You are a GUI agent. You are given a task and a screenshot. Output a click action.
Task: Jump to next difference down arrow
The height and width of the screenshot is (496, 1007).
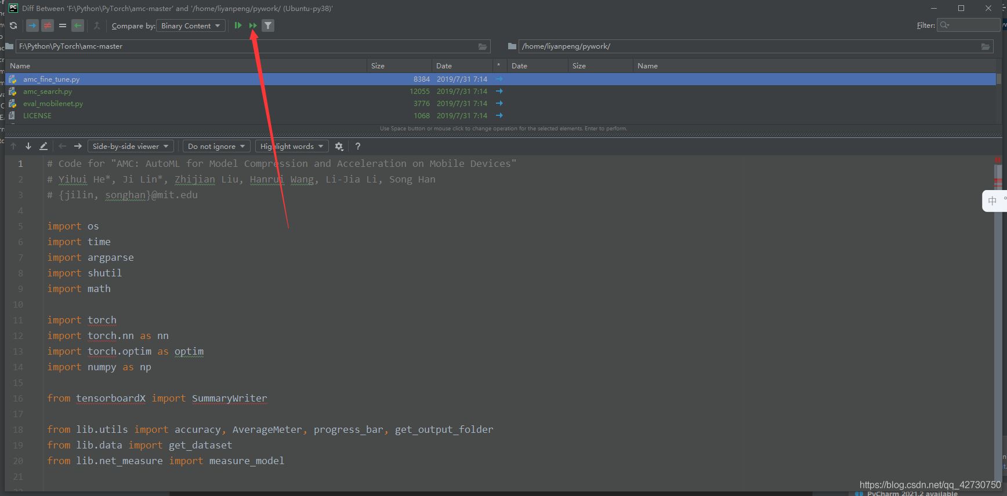(x=28, y=147)
